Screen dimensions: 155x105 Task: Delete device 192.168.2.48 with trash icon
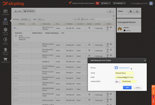click(x=107, y=96)
